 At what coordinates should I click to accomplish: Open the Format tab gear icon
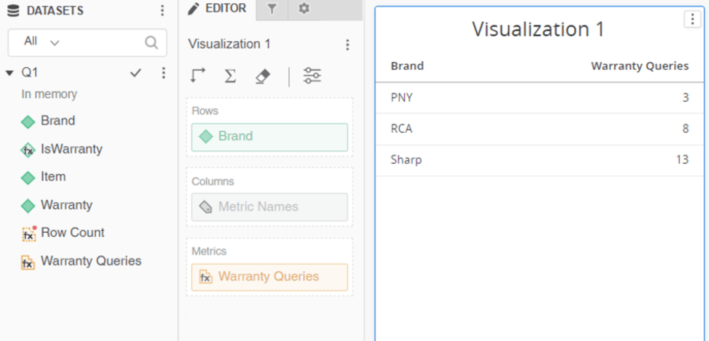(x=304, y=9)
